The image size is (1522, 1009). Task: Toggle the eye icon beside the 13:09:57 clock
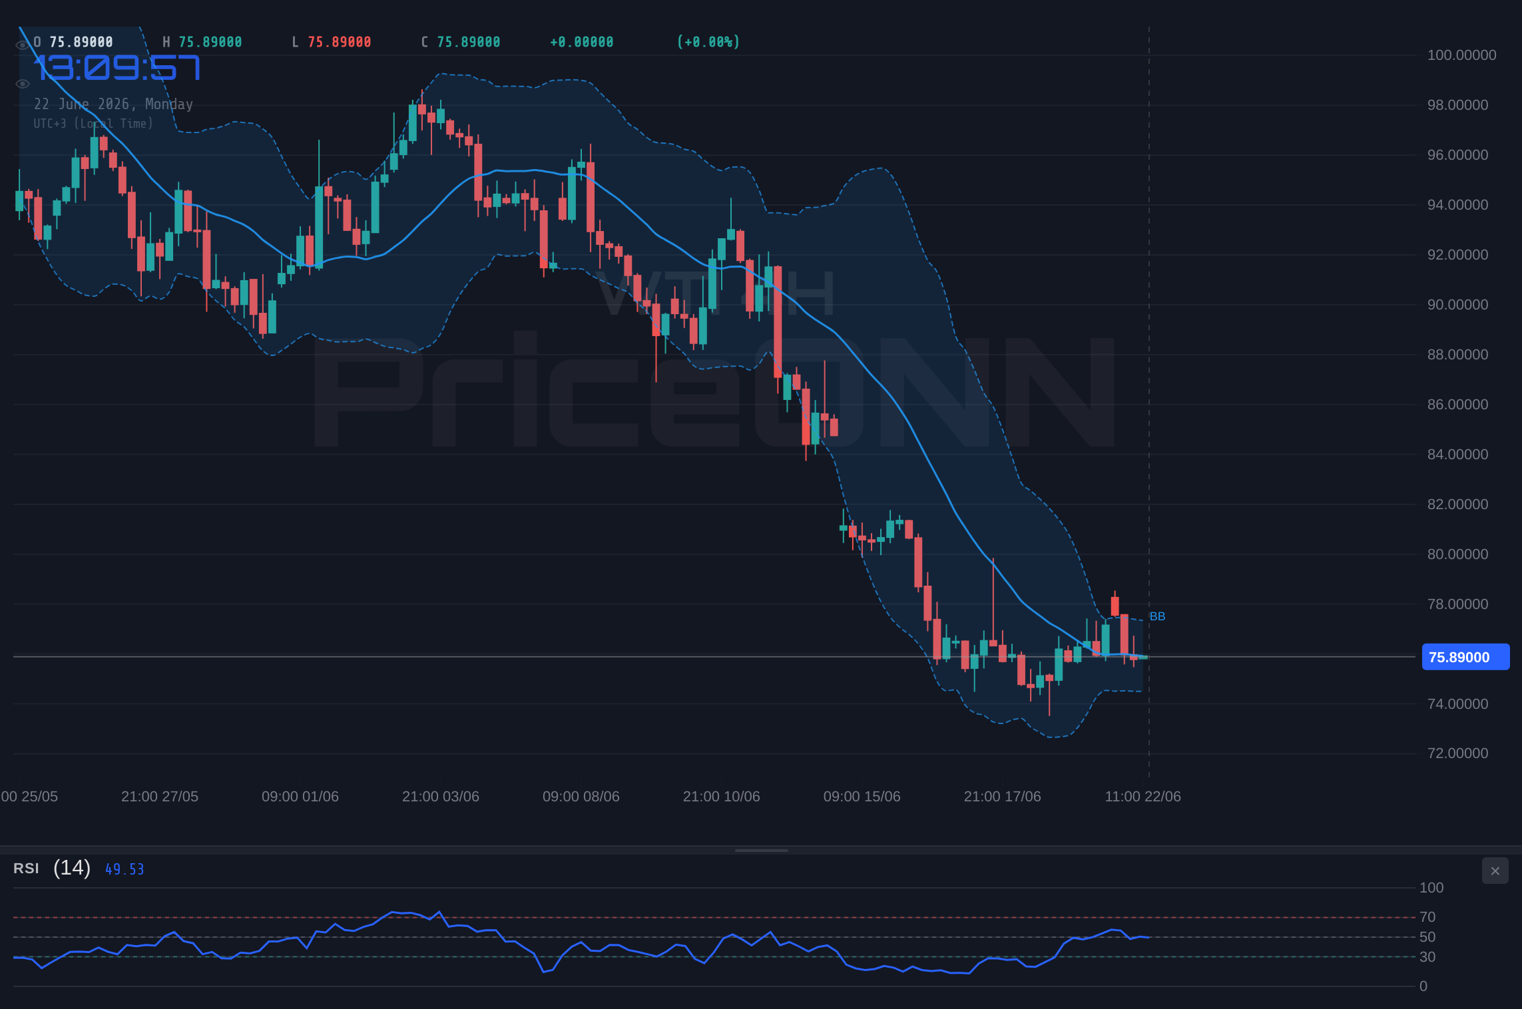(x=22, y=84)
